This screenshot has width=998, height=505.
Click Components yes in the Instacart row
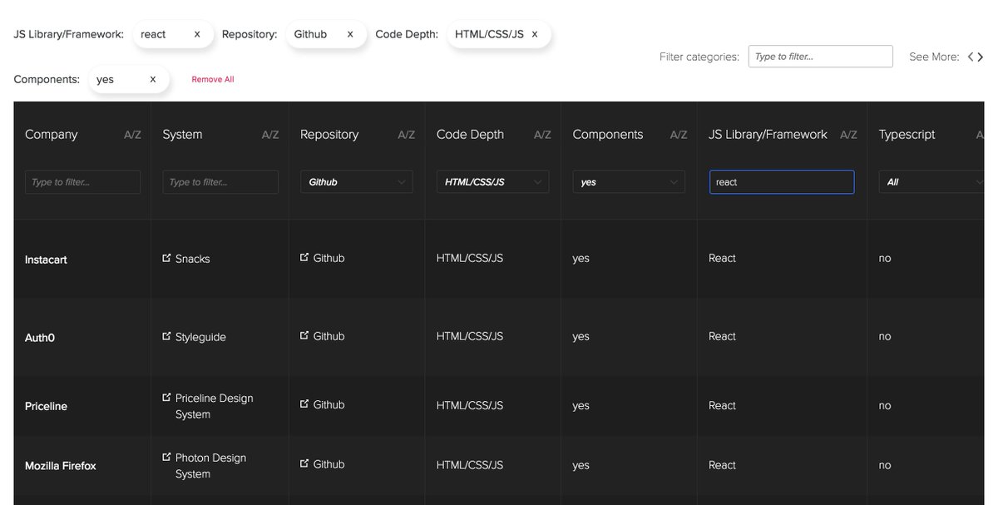pyautogui.click(x=581, y=259)
